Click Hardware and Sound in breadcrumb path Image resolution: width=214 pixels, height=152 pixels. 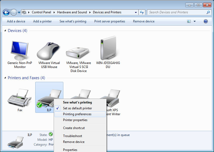click(72, 12)
